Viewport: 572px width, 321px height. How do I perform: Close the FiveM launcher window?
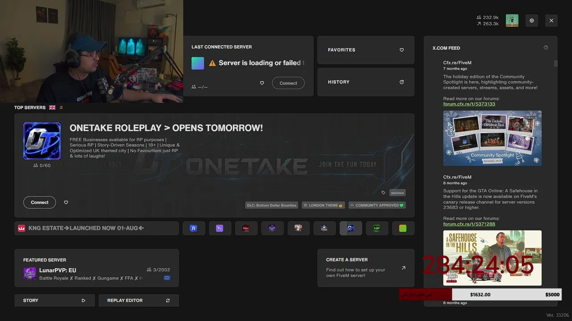tap(551, 21)
